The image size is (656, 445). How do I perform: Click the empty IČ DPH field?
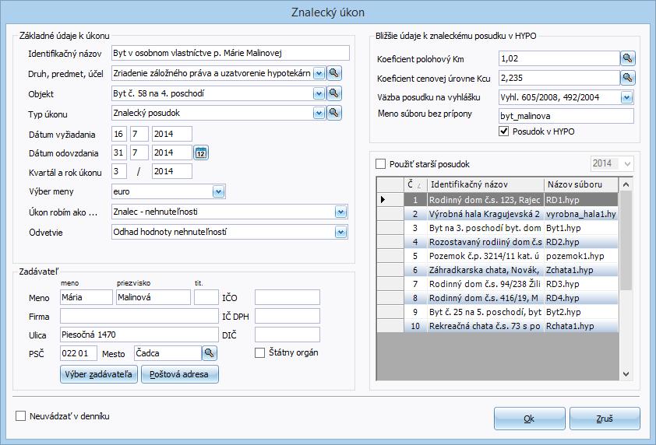(x=287, y=316)
